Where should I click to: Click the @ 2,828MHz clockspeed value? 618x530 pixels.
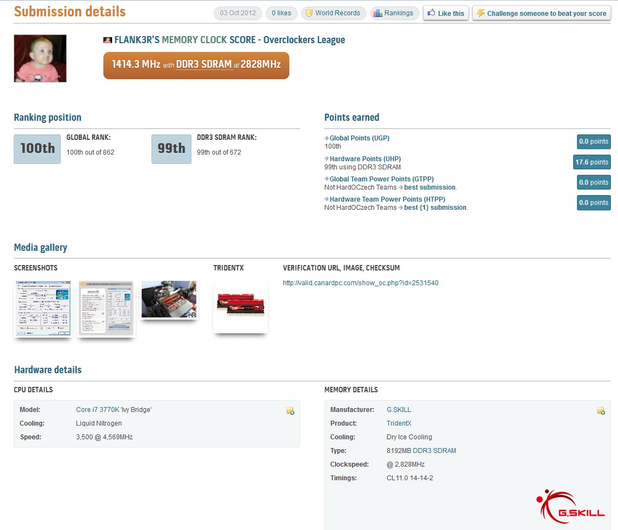pos(406,464)
